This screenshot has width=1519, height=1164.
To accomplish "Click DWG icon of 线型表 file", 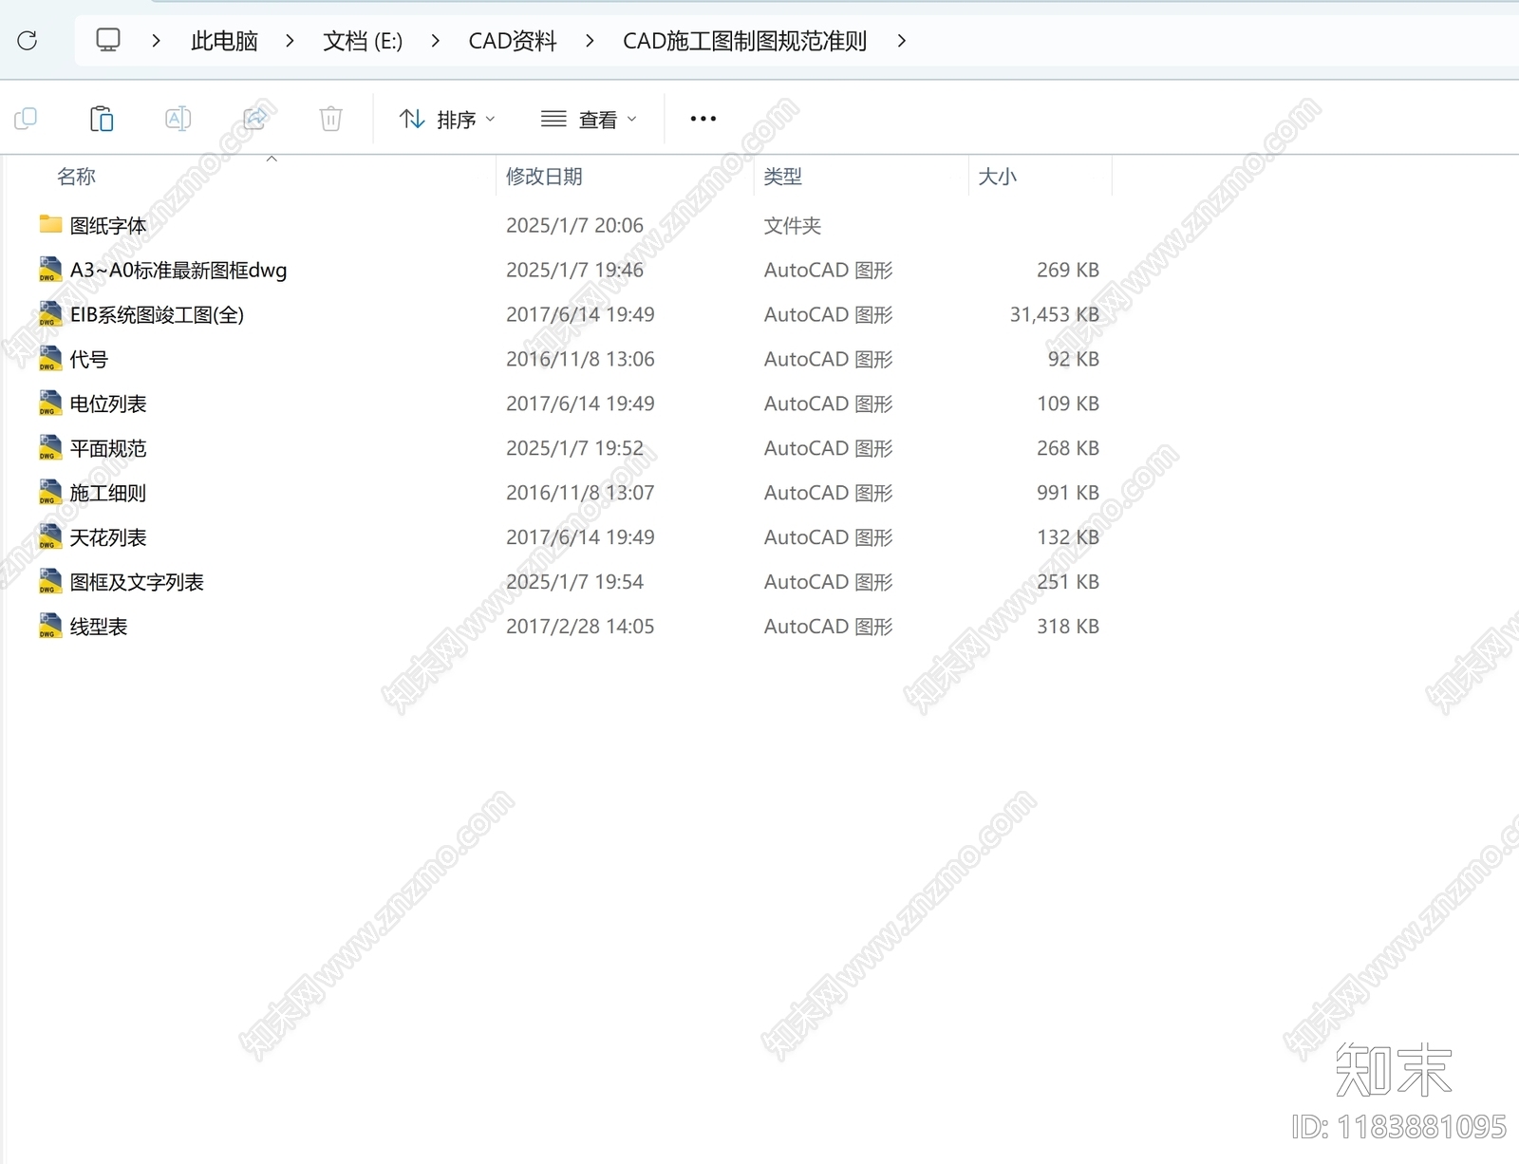I will point(50,627).
